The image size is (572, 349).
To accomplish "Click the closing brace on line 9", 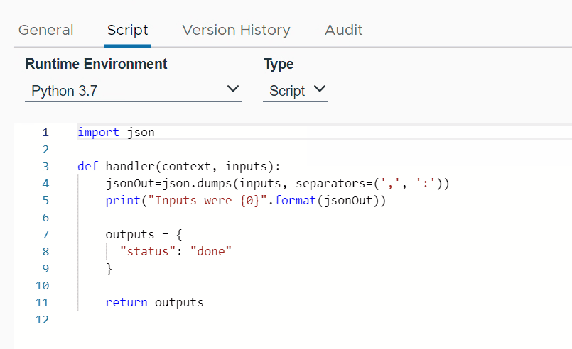I will coord(109,268).
